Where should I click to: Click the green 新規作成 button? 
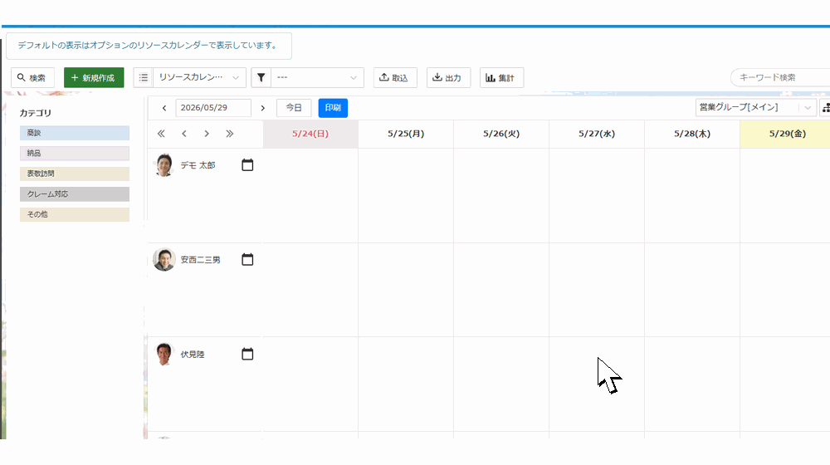[x=94, y=78]
